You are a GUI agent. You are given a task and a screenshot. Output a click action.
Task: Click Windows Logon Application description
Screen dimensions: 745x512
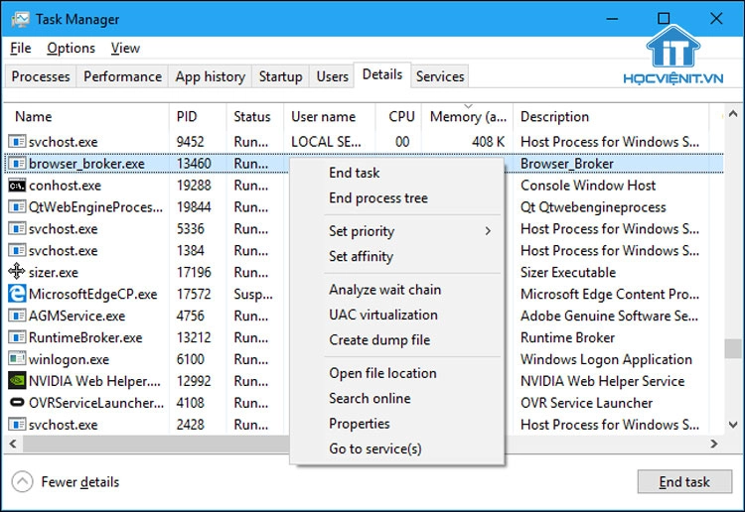pyautogui.click(x=606, y=359)
